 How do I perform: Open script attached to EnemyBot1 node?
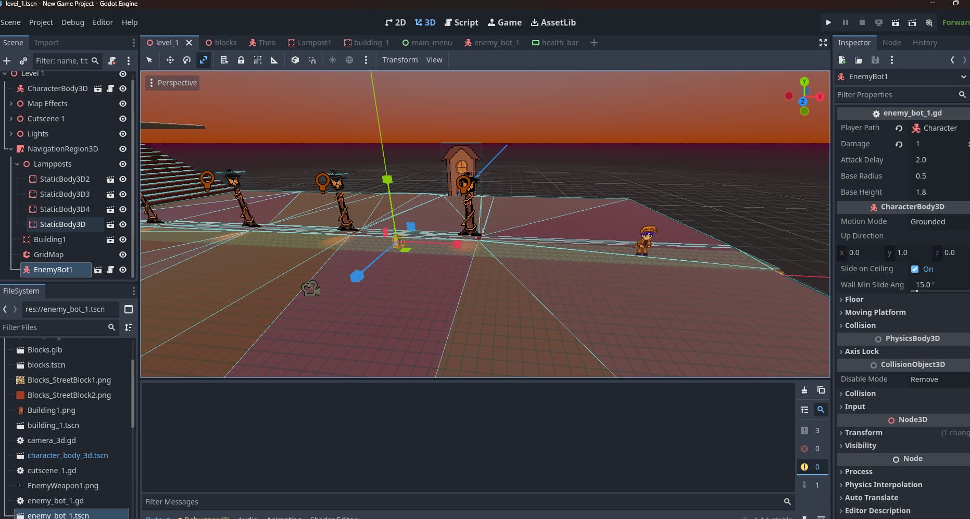coord(110,270)
